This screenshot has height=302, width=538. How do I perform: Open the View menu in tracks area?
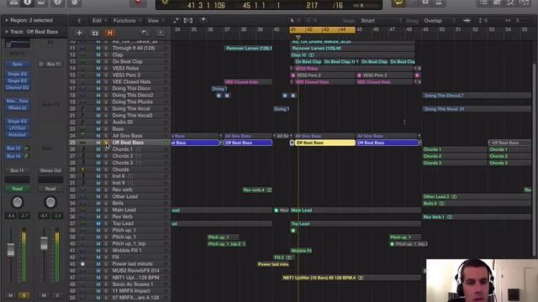click(x=155, y=20)
